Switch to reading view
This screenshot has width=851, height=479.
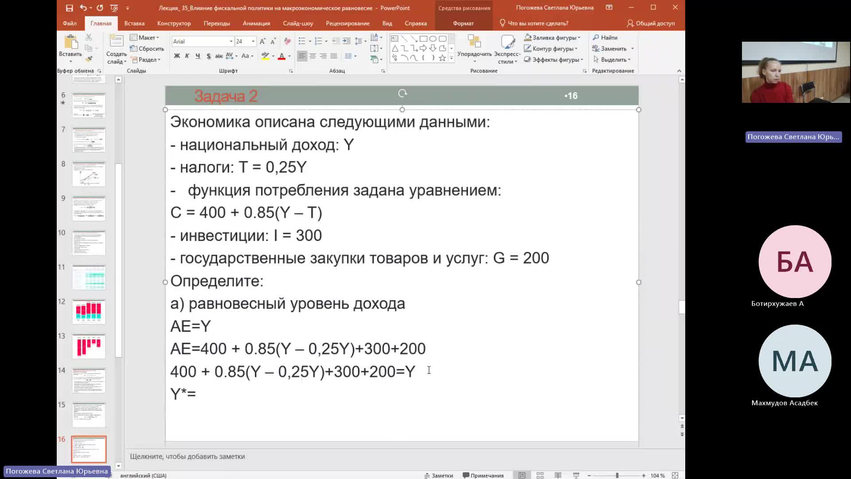coord(558,475)
